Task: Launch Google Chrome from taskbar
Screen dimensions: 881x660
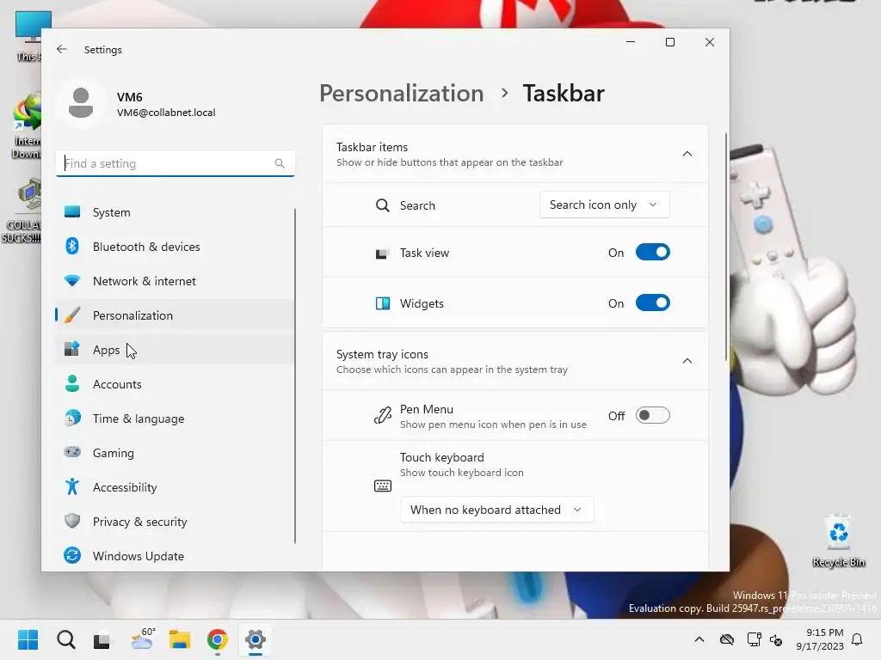Action: (218, 639)
